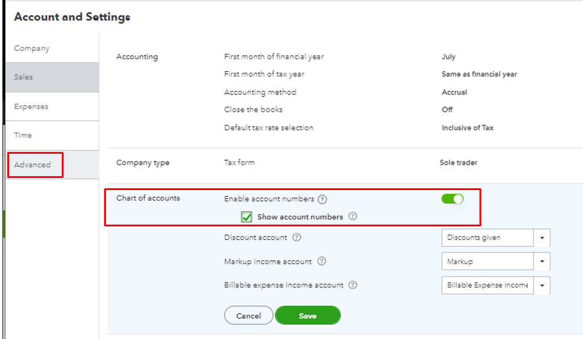583x339 pixels.
Task: Toggle the Enable account numbers switch
Action: click(452, 199)
